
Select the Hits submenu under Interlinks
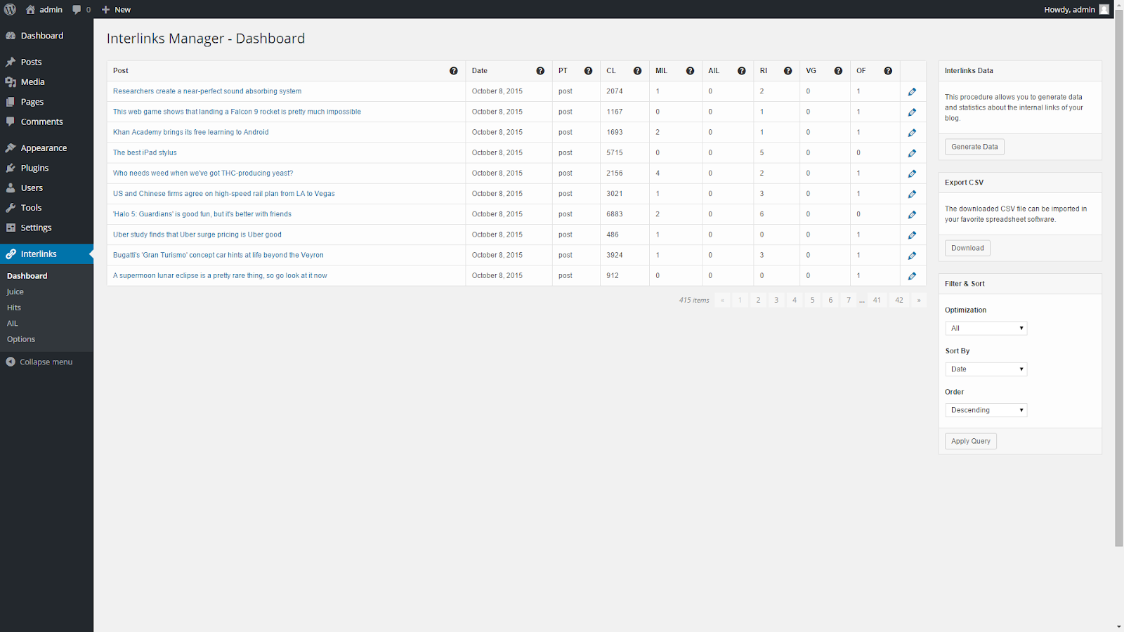(x=14, y=308)
